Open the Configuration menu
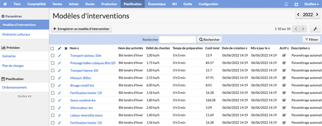This screenshot has width=322, height=126. coord(208,4)
